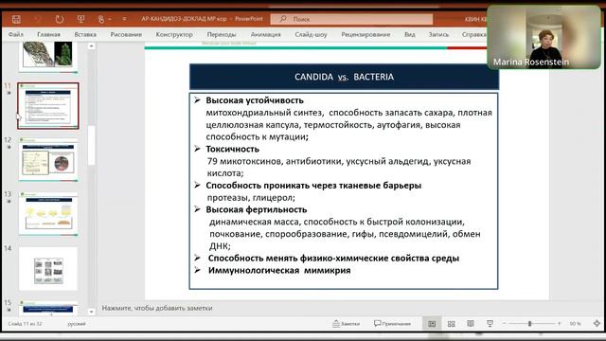Click the touch/mouse mode icon

pos(101,19)
